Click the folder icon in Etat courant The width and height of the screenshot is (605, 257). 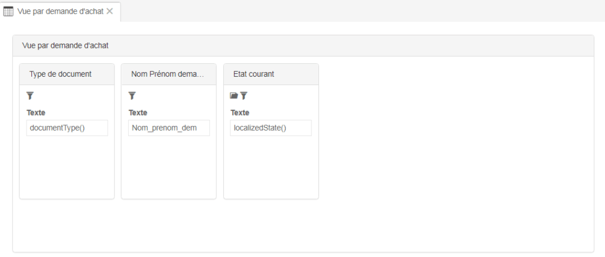click(x=234, y=95)
